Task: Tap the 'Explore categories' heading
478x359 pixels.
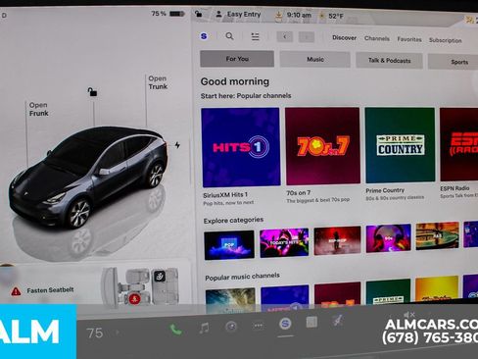Action: click(233, 221)
